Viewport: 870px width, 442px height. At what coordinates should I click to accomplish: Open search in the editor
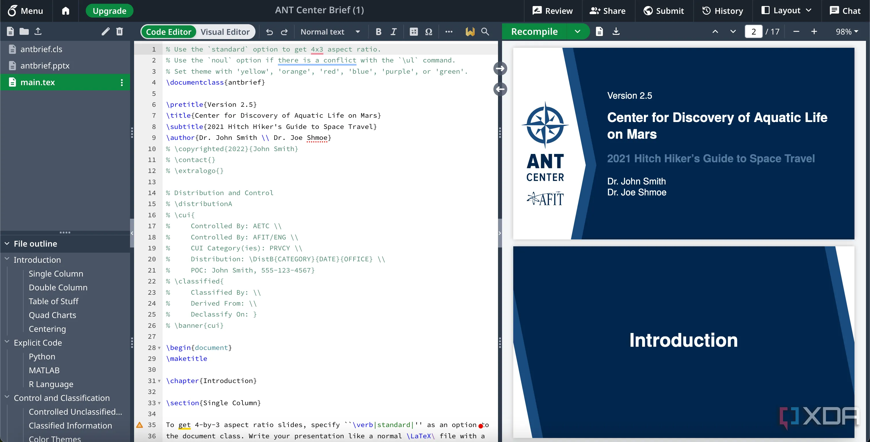click(485, 32)
